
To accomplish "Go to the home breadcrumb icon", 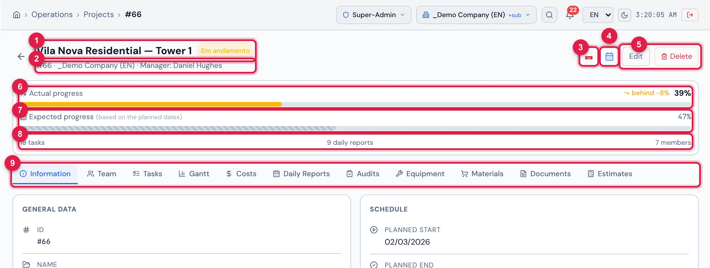I will [x=17, y=15].
